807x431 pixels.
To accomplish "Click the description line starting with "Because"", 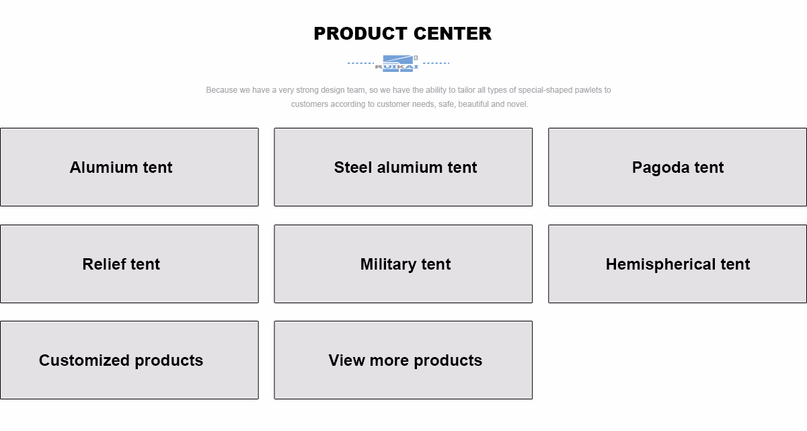I will click(408, 90).
